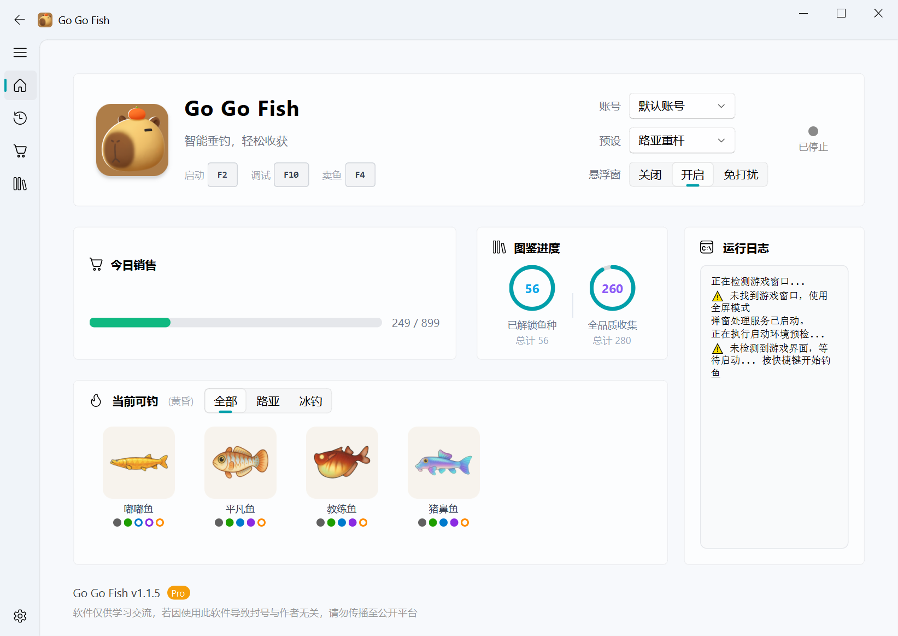Click the 今日销售 sales progress bar

235,322
